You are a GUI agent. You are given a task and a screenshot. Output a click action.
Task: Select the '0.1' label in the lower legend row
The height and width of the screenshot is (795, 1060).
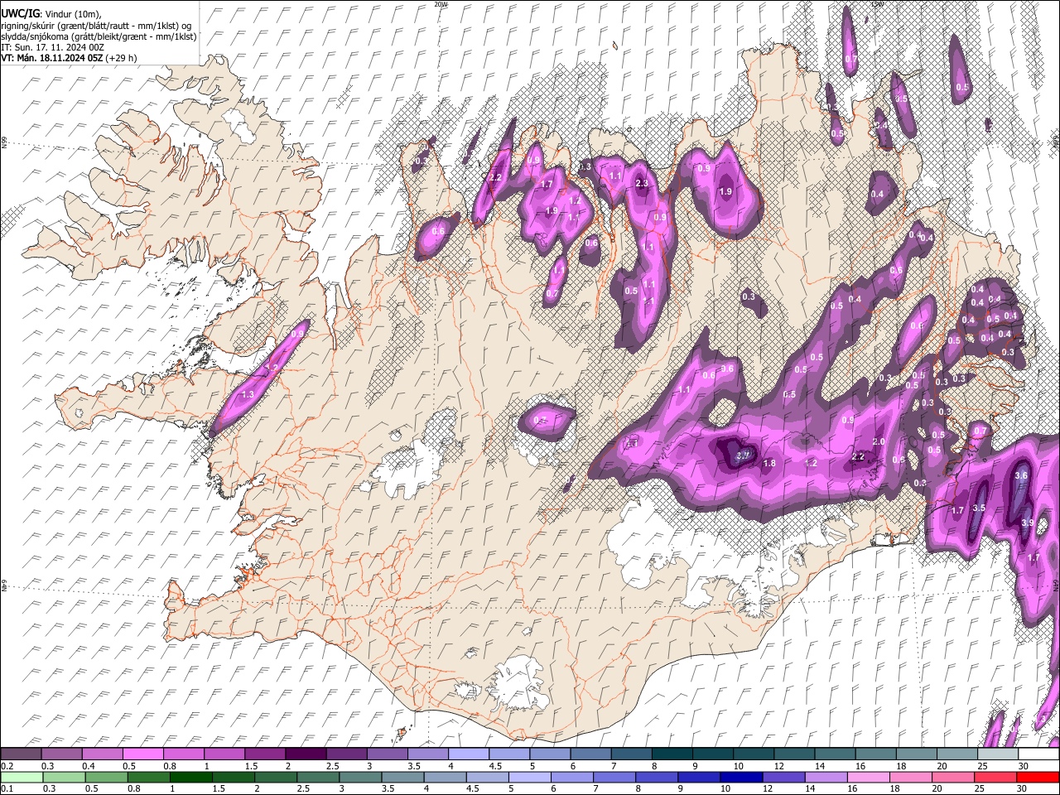pos(7,789)
